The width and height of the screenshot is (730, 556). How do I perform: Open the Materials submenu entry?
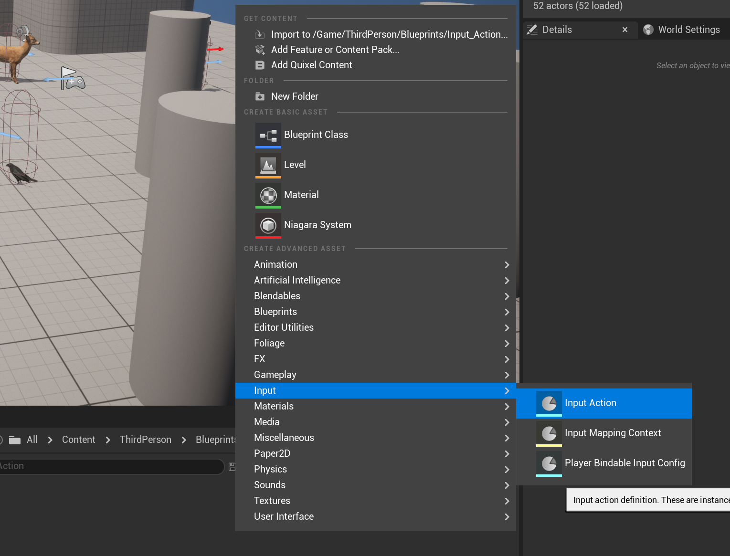274,407
